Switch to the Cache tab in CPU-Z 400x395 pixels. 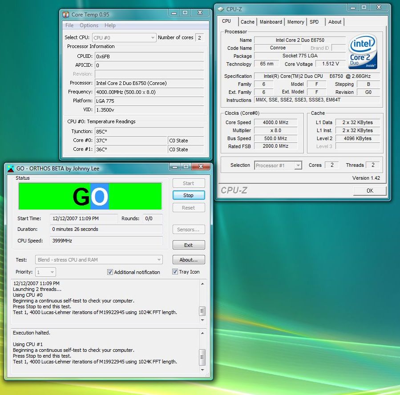click(247, 22)
